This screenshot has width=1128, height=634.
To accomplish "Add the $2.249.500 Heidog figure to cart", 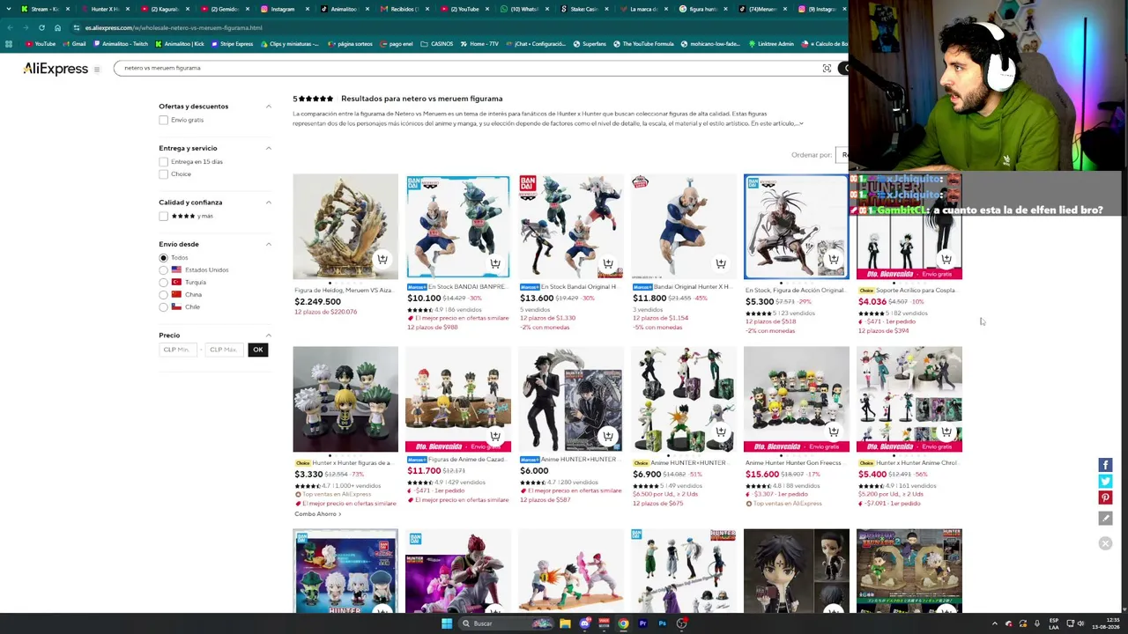I will tap(382, 260).
